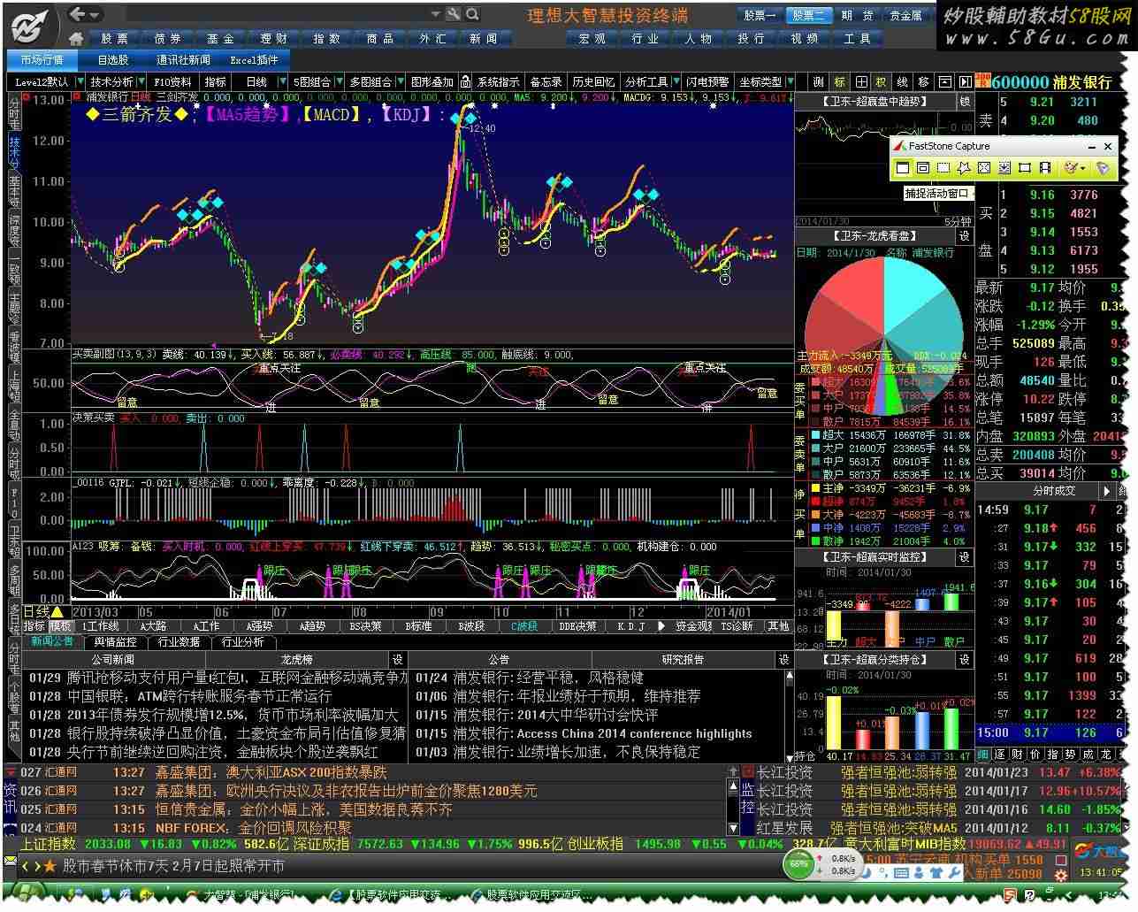Image resolution: width=1138 pixels, height=912 pixels.
Task: Click FastStone capture full screen icon
Action: coord(984,167)
